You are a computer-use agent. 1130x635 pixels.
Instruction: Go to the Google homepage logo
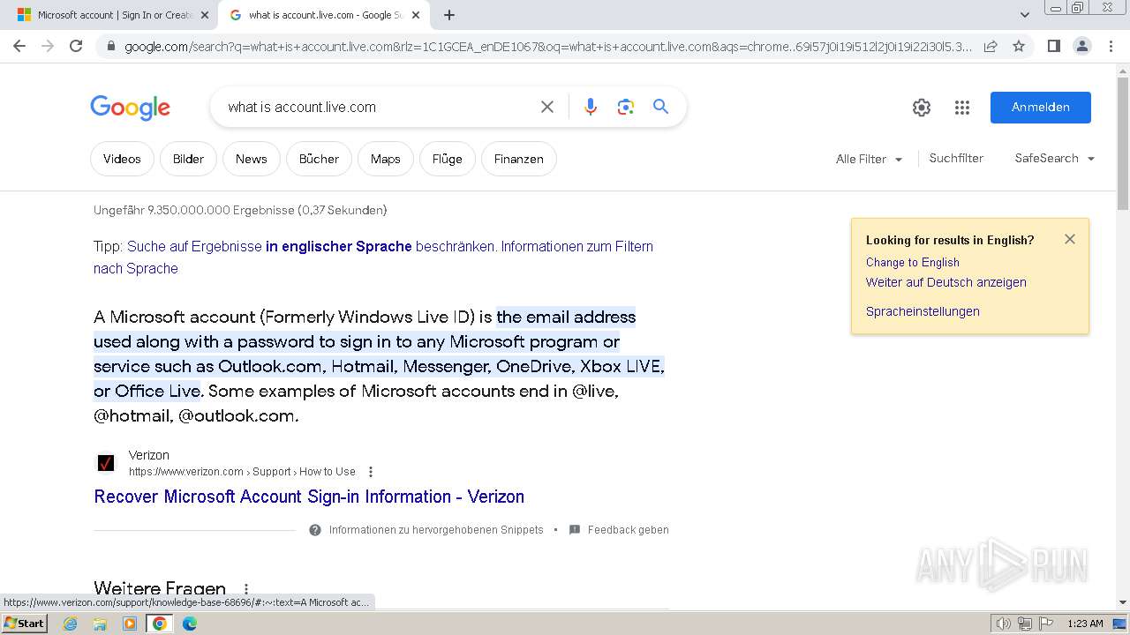click(130, 108)
